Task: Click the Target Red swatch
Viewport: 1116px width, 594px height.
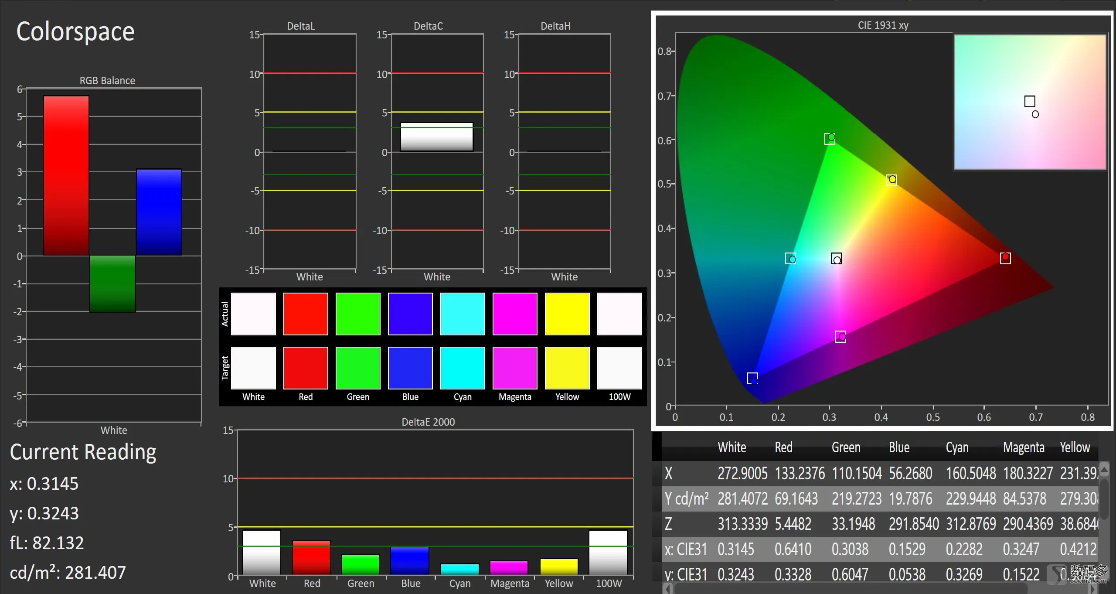Action: pyautogui.click(x=306, y=368)
